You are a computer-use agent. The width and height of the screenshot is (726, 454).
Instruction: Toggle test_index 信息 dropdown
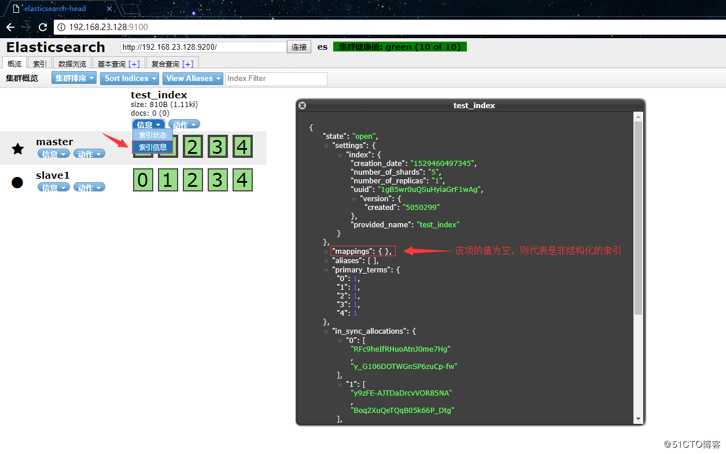point(149,124)
